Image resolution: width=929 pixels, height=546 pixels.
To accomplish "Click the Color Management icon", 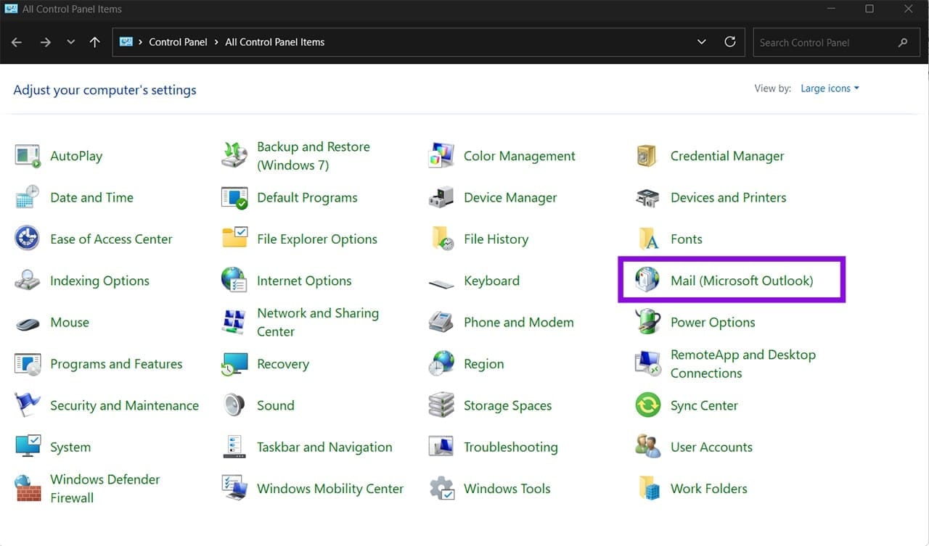I will (x=441, y=156).
